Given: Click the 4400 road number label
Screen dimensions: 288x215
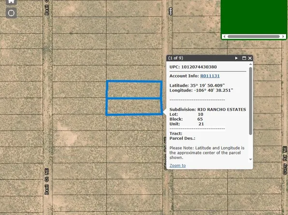Looking at the screenshot, I should (170, 12).
